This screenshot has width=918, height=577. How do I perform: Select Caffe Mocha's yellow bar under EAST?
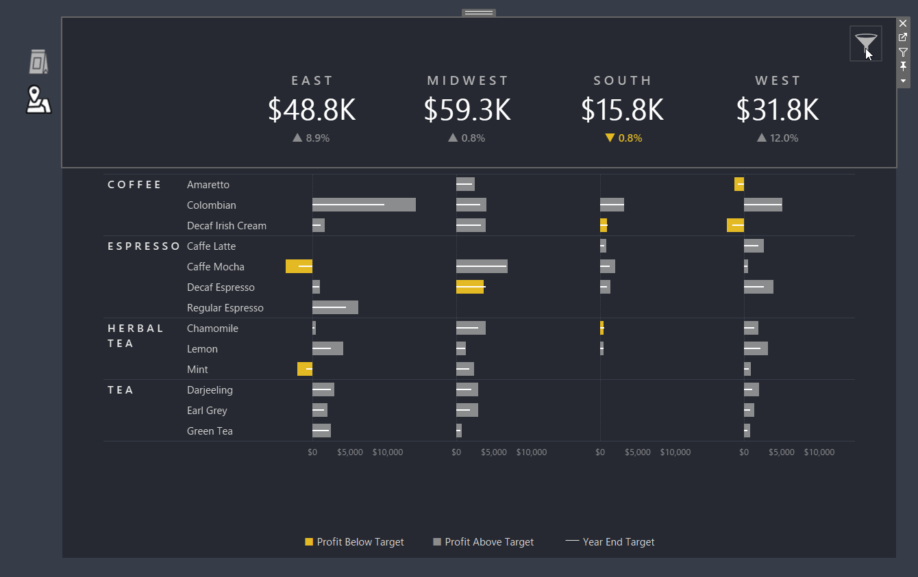click(299, 266)
